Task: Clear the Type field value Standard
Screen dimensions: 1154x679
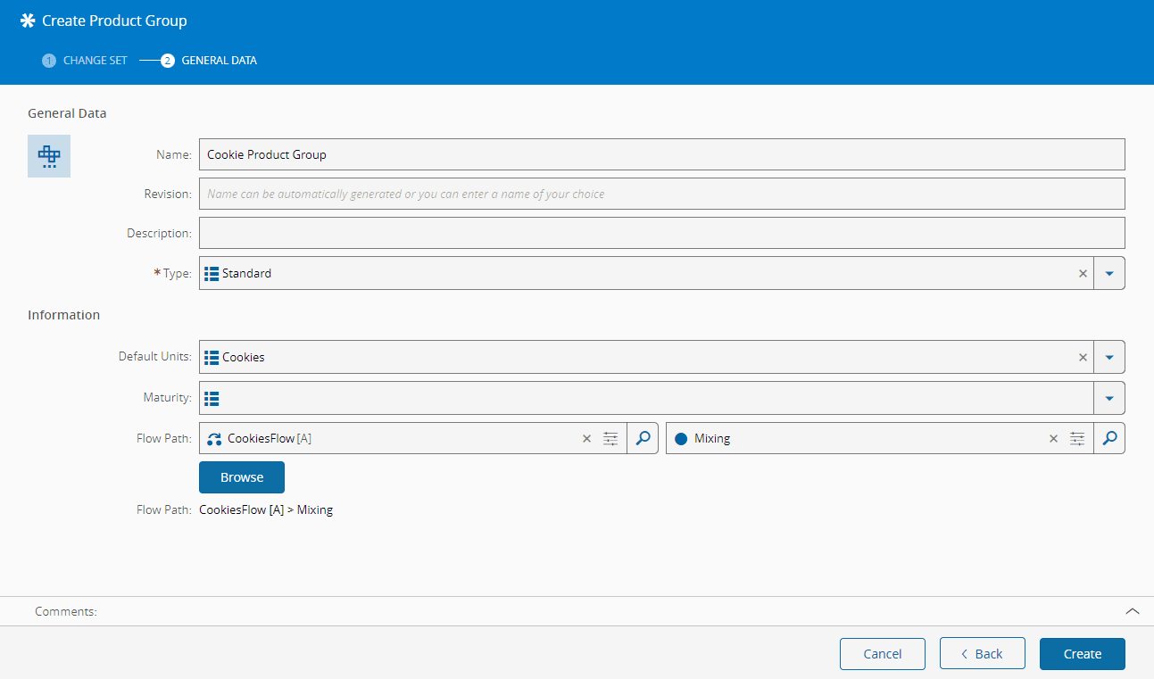Action: pyautogui.click(x=1083, y=274)
